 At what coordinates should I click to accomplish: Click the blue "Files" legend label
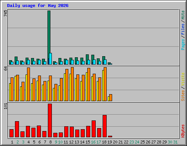click(x=183, y=29)
